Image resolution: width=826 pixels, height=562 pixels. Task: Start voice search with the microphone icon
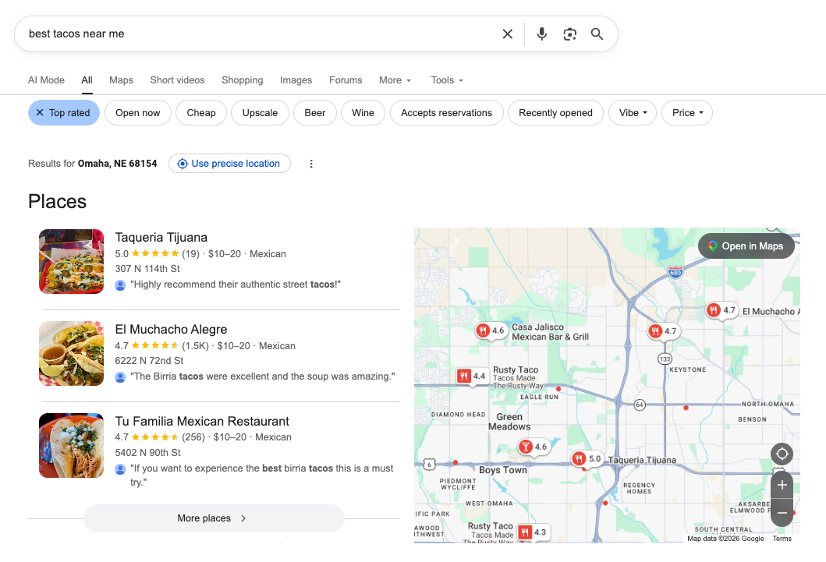(x=541, y=34)
